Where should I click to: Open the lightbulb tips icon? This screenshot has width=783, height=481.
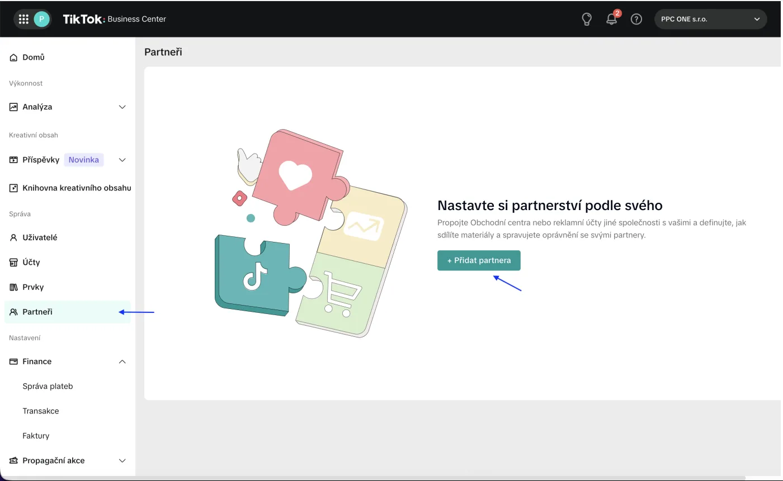pyautogui.click(x=587, y=19)
